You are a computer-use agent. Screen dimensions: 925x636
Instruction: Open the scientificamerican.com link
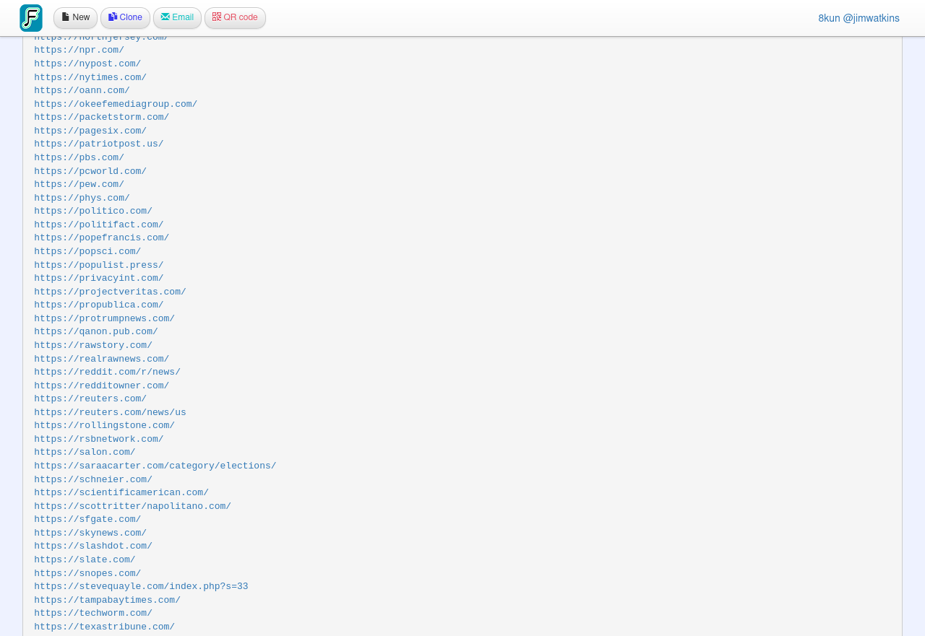point(121,493)
